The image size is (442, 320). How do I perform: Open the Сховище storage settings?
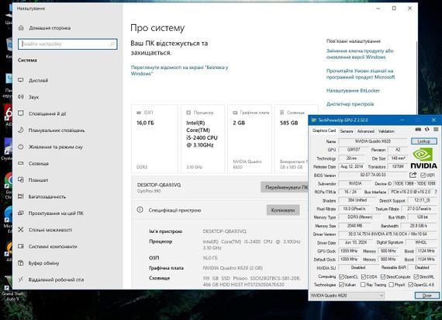coord(33,163)
